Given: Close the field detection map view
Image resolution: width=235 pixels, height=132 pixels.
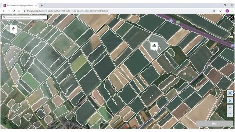Looking at the screenshot, I should pyautogui.click(x=232, y=18).
